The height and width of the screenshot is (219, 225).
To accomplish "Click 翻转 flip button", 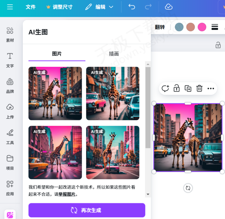I will pyautogui.click(x=160, y=27).
